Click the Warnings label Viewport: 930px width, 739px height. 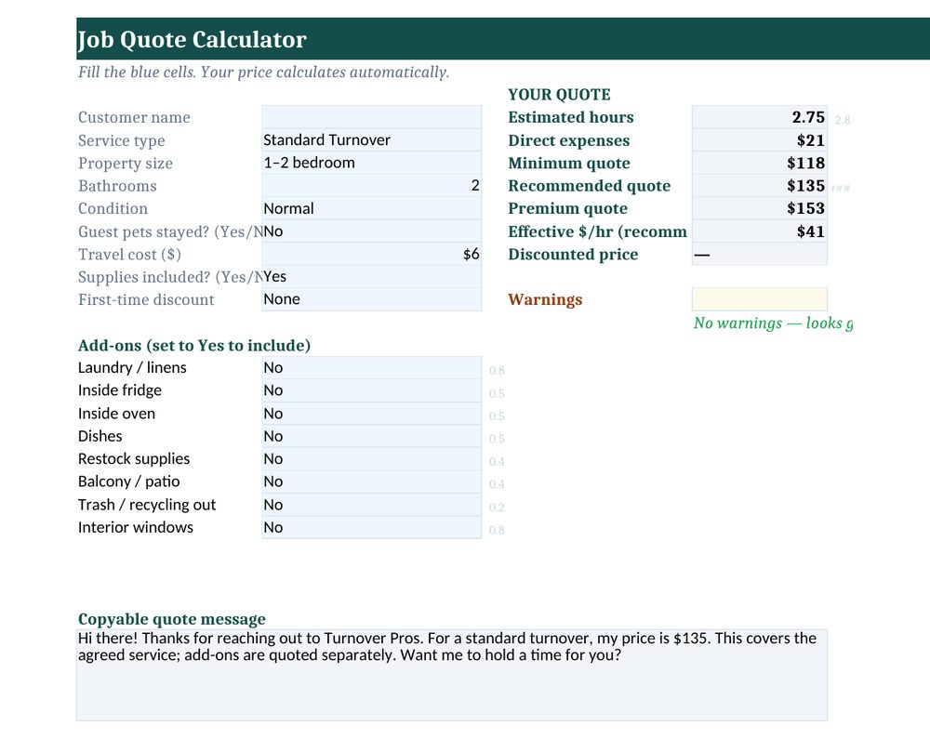(545, 300)
